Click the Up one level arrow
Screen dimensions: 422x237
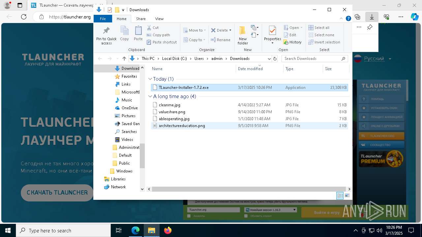click(124, 59)
